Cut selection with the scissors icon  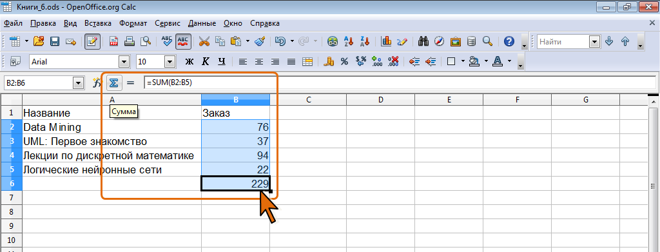tap(204, 41)
